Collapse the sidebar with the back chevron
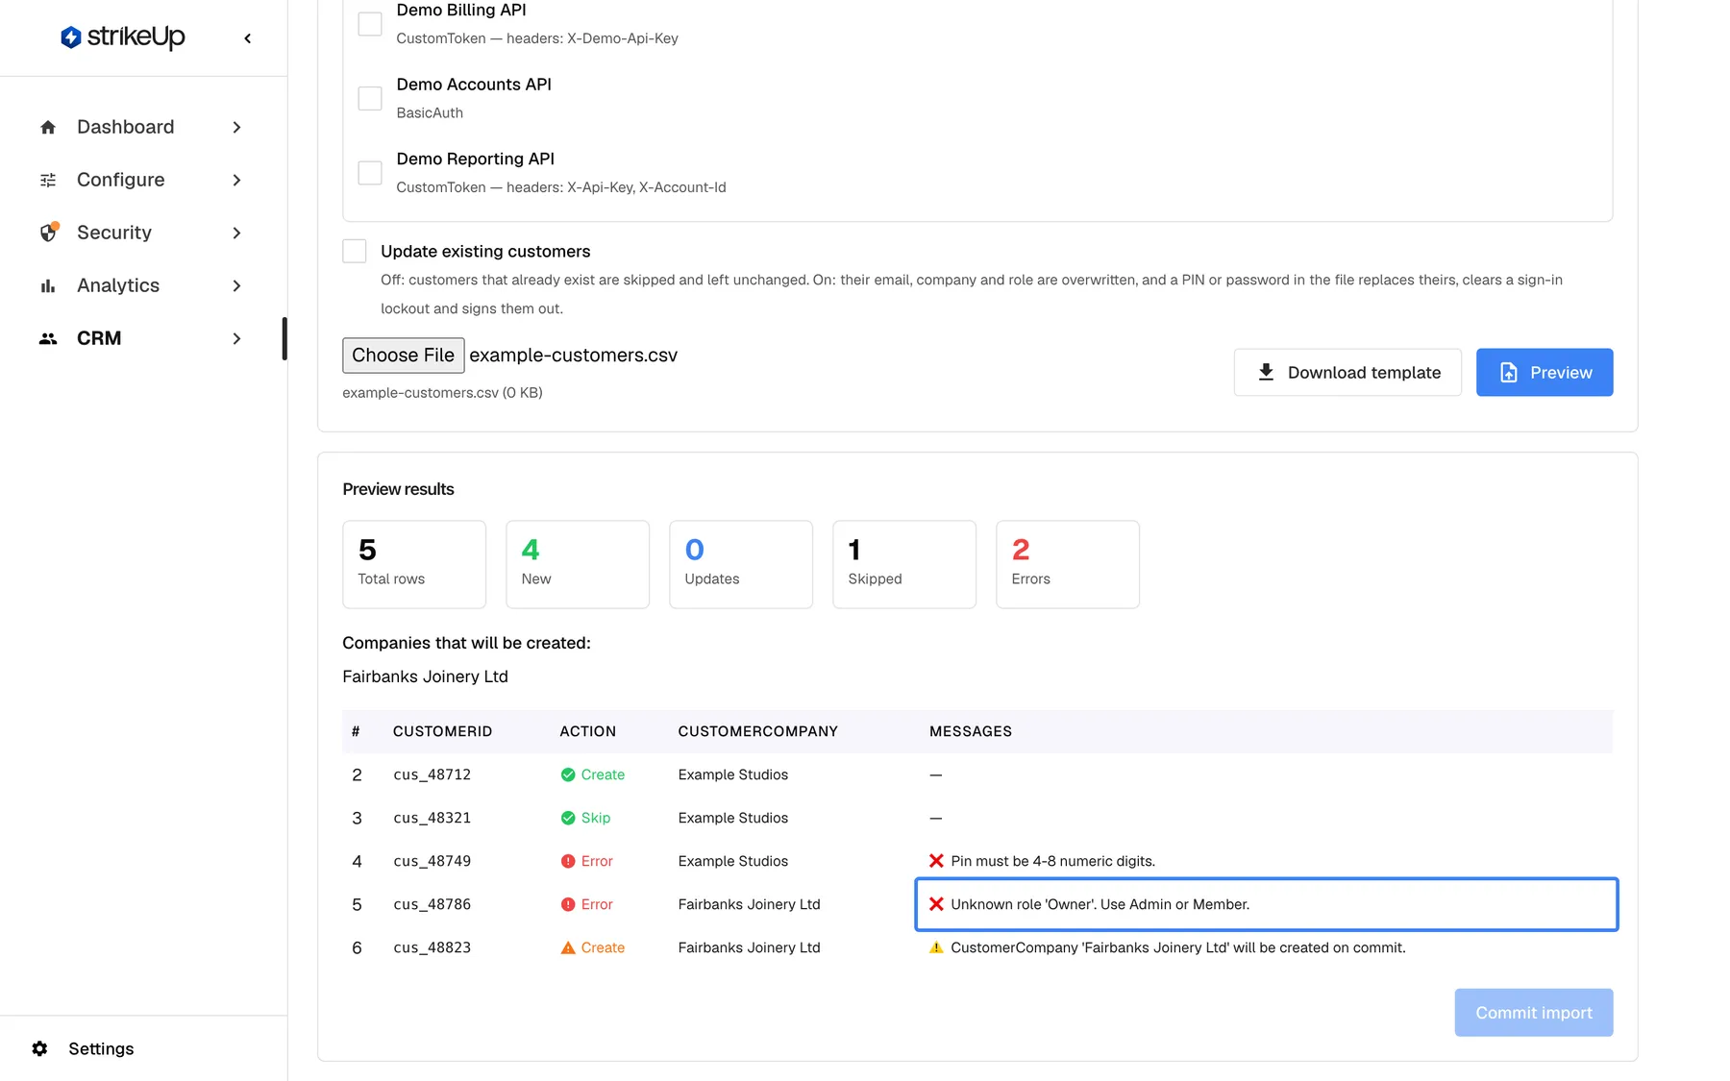Viewport: 1730px width, 1081px height. tap(248, 38)
